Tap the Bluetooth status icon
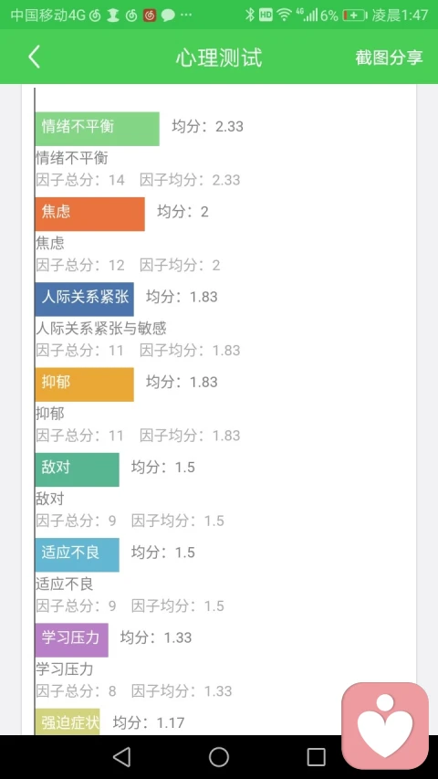438x779 pixels. pyautogui.click(x=250, y=15)
